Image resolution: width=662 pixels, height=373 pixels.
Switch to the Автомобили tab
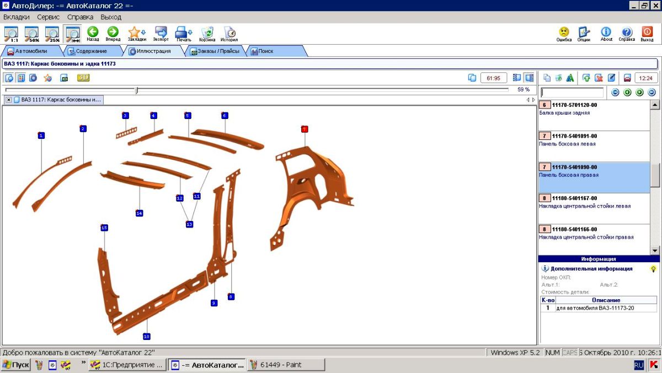(31, 51)
